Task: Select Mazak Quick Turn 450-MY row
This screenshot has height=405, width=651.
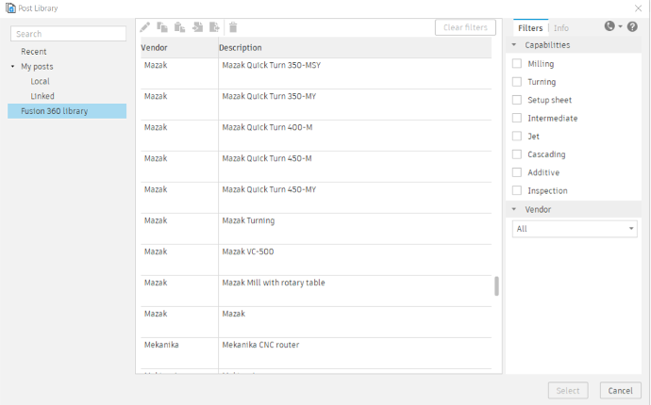Action: 316,198
